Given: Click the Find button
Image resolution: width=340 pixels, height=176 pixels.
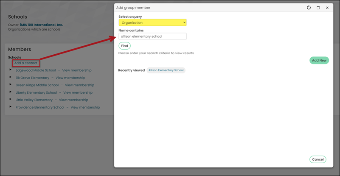Looking at the screenshot, I should point(124,46).
